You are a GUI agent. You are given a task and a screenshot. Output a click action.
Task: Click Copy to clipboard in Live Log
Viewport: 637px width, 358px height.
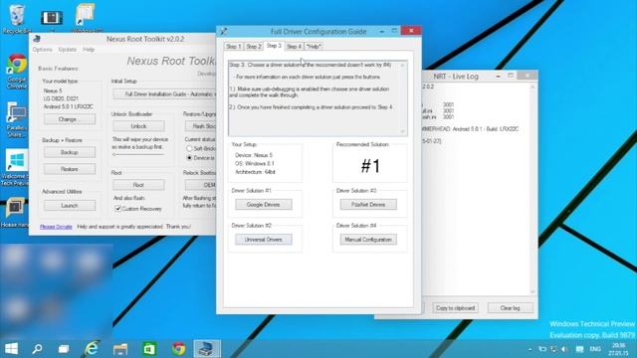click(456, 308)
